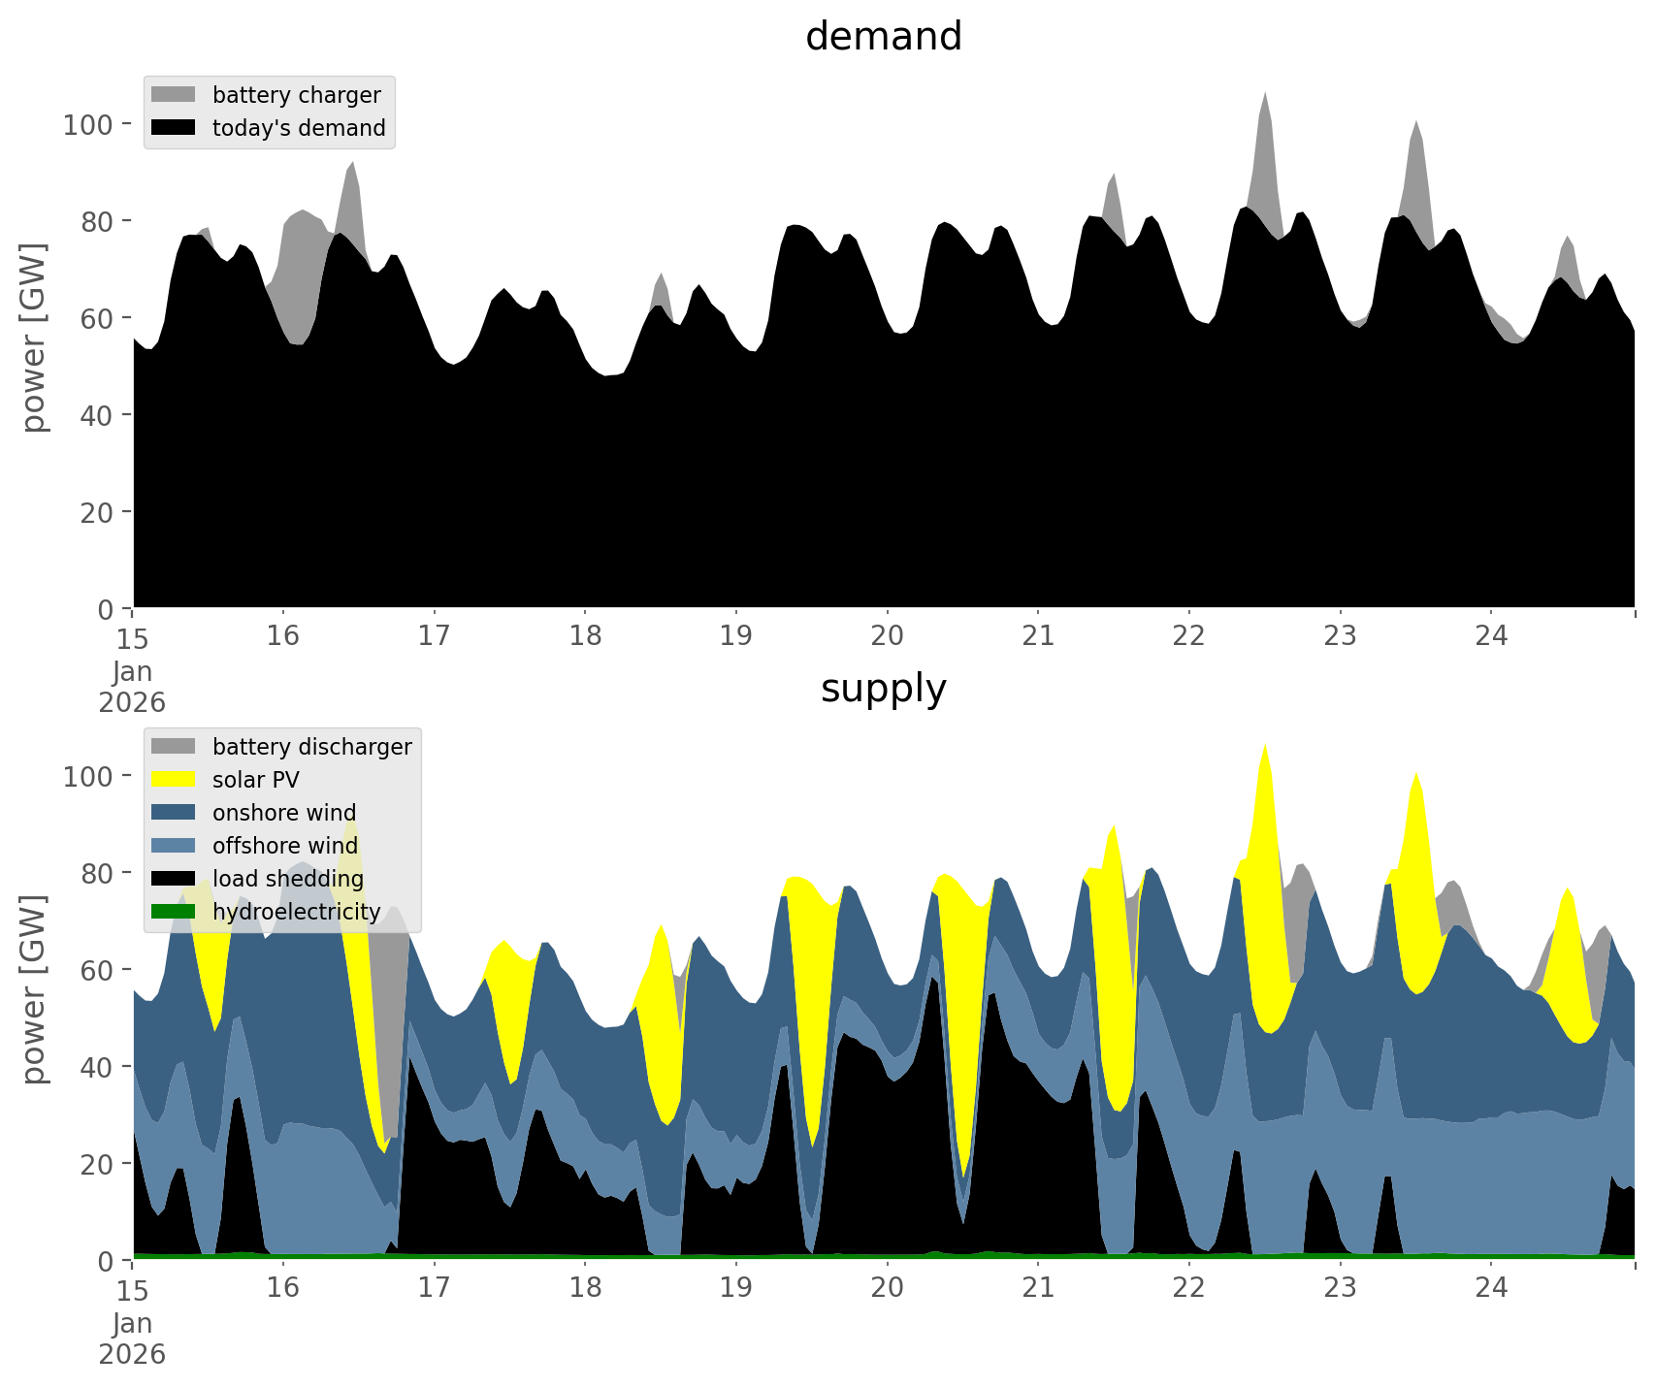Click date tick 17 on the supply chart
Screen dimensions: 1655x1388
click(x=434, y=1288)
